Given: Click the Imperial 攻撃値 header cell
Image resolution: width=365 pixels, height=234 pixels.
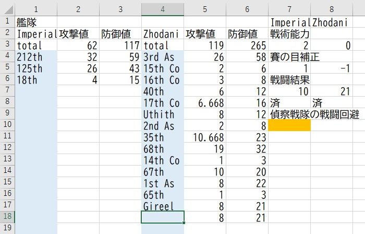Looking at the screenshot, I should point(78,33).
